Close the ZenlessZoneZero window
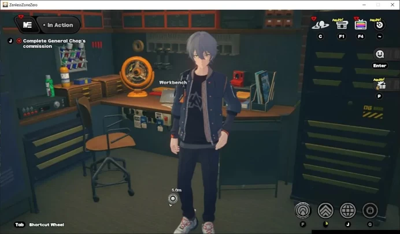The width and height of the screenshot is (400, 234). 392,5
